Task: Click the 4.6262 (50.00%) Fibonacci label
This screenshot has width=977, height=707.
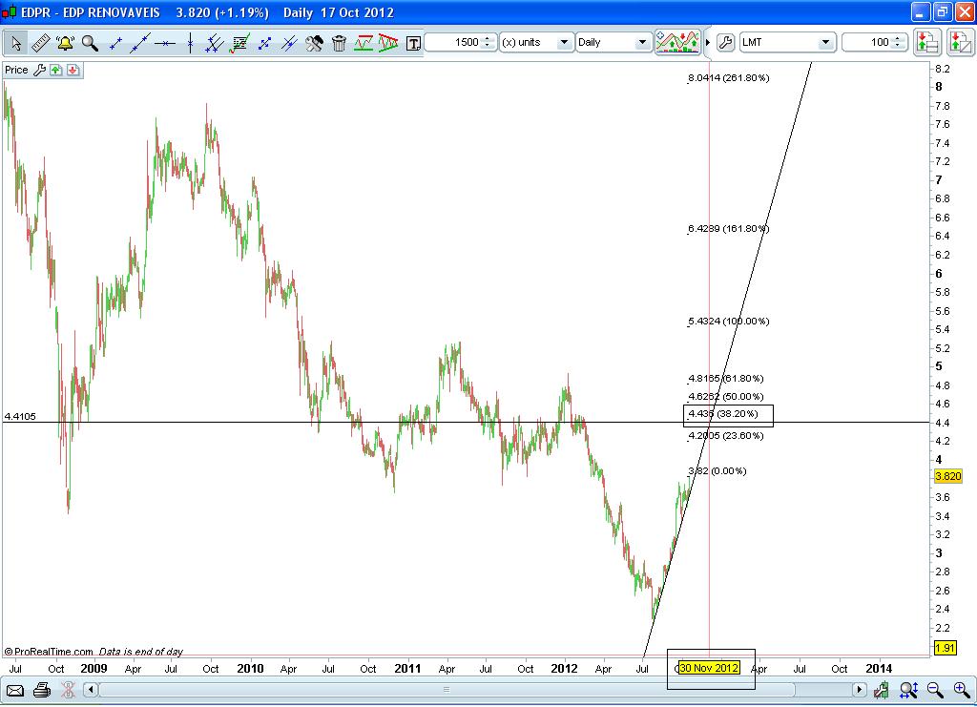Action: 726,396
